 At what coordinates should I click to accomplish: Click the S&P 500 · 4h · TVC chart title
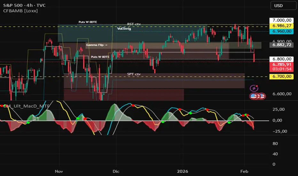click(24, 5)
